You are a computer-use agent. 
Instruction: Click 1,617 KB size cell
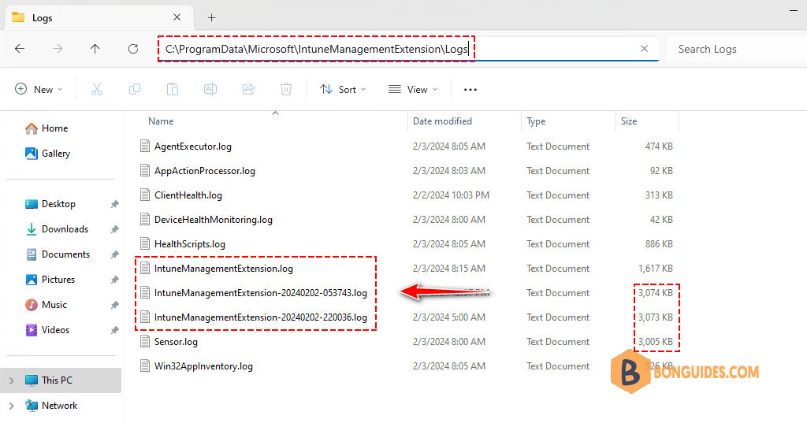click(x=655, y=269)
